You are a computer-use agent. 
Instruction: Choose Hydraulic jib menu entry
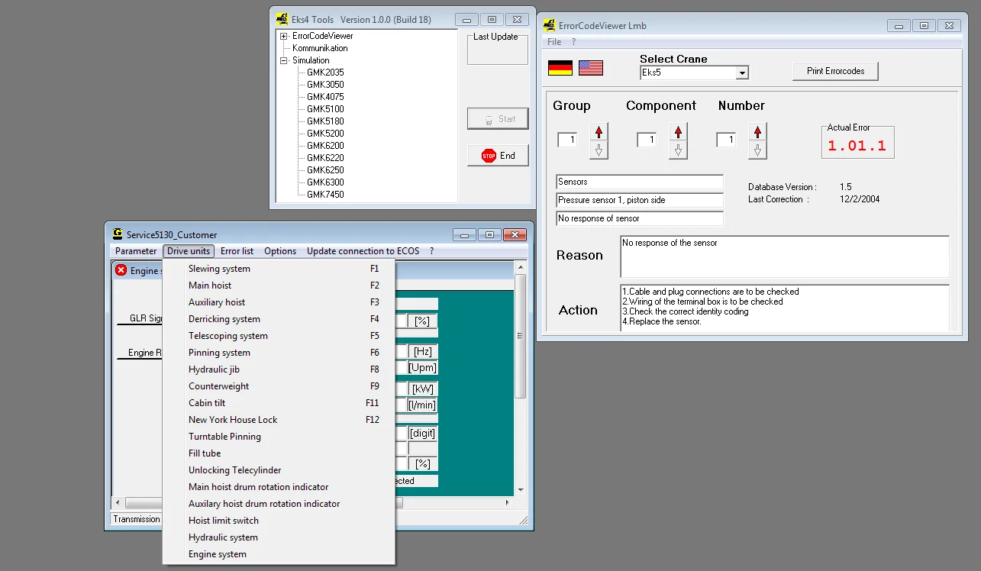pos(279,369)
